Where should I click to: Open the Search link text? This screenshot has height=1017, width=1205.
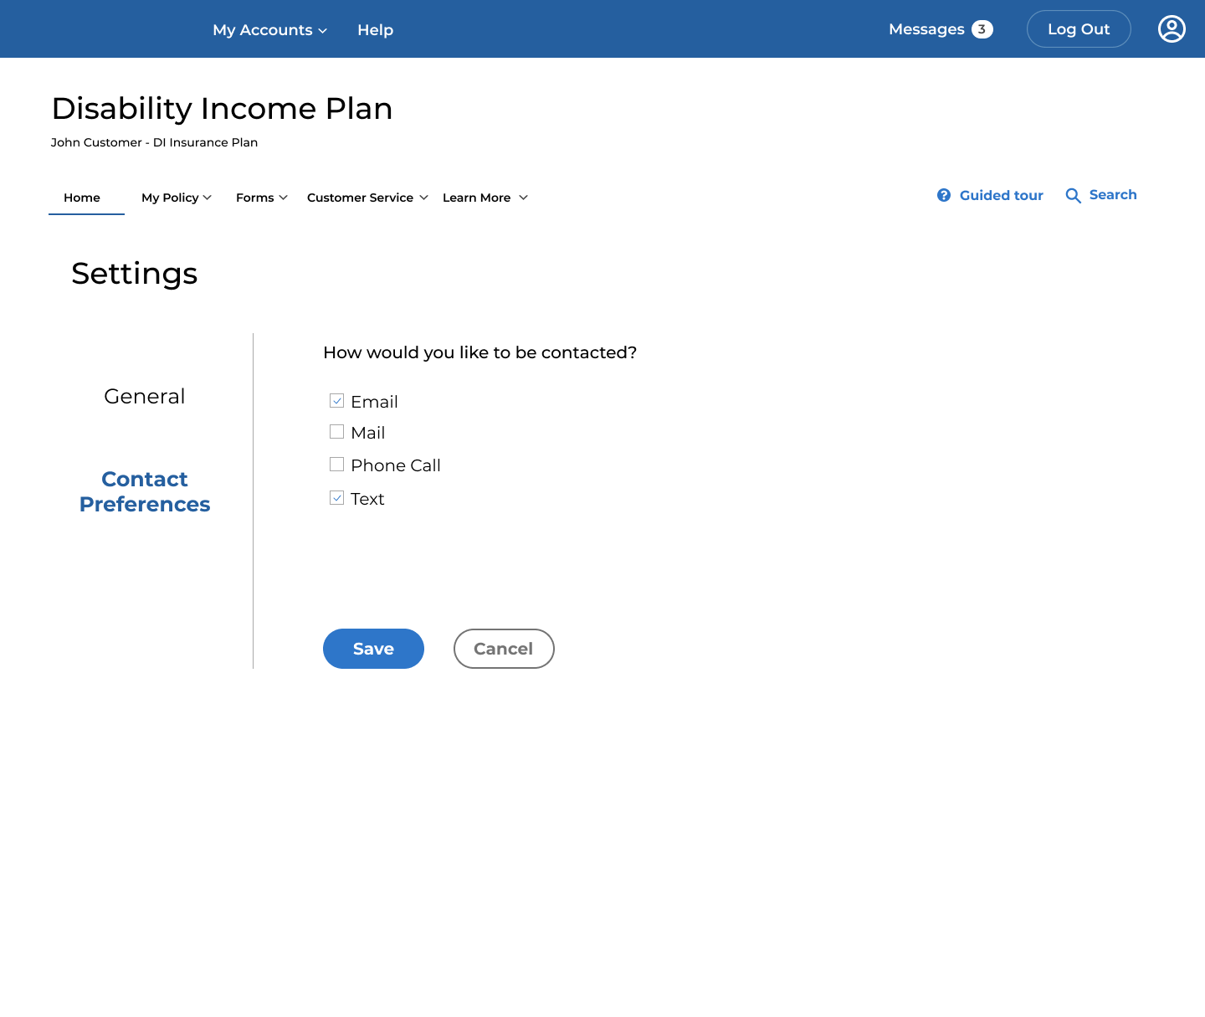click(x=1113, y=195)
